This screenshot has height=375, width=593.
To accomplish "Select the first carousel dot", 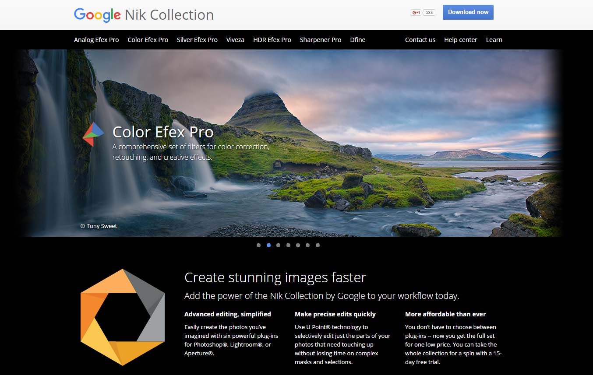I will [x=258, y=245].
